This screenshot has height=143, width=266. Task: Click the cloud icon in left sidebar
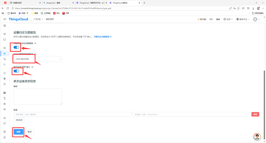point(5,118)
